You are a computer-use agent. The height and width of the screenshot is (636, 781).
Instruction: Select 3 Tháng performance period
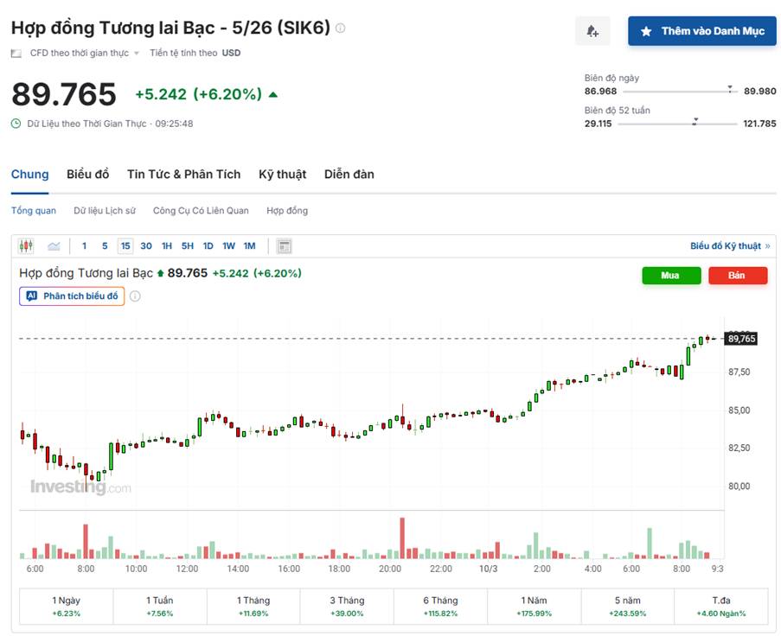(x=347, y=606)
